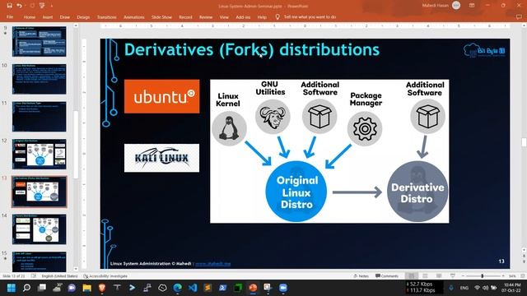The height and width of the screenshot is (296, 527).
Task: Click the footer hyperlink on the slide
Action: click(212, 264)
